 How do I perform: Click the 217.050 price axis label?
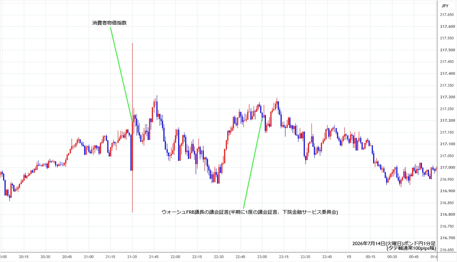pos(446,156)
